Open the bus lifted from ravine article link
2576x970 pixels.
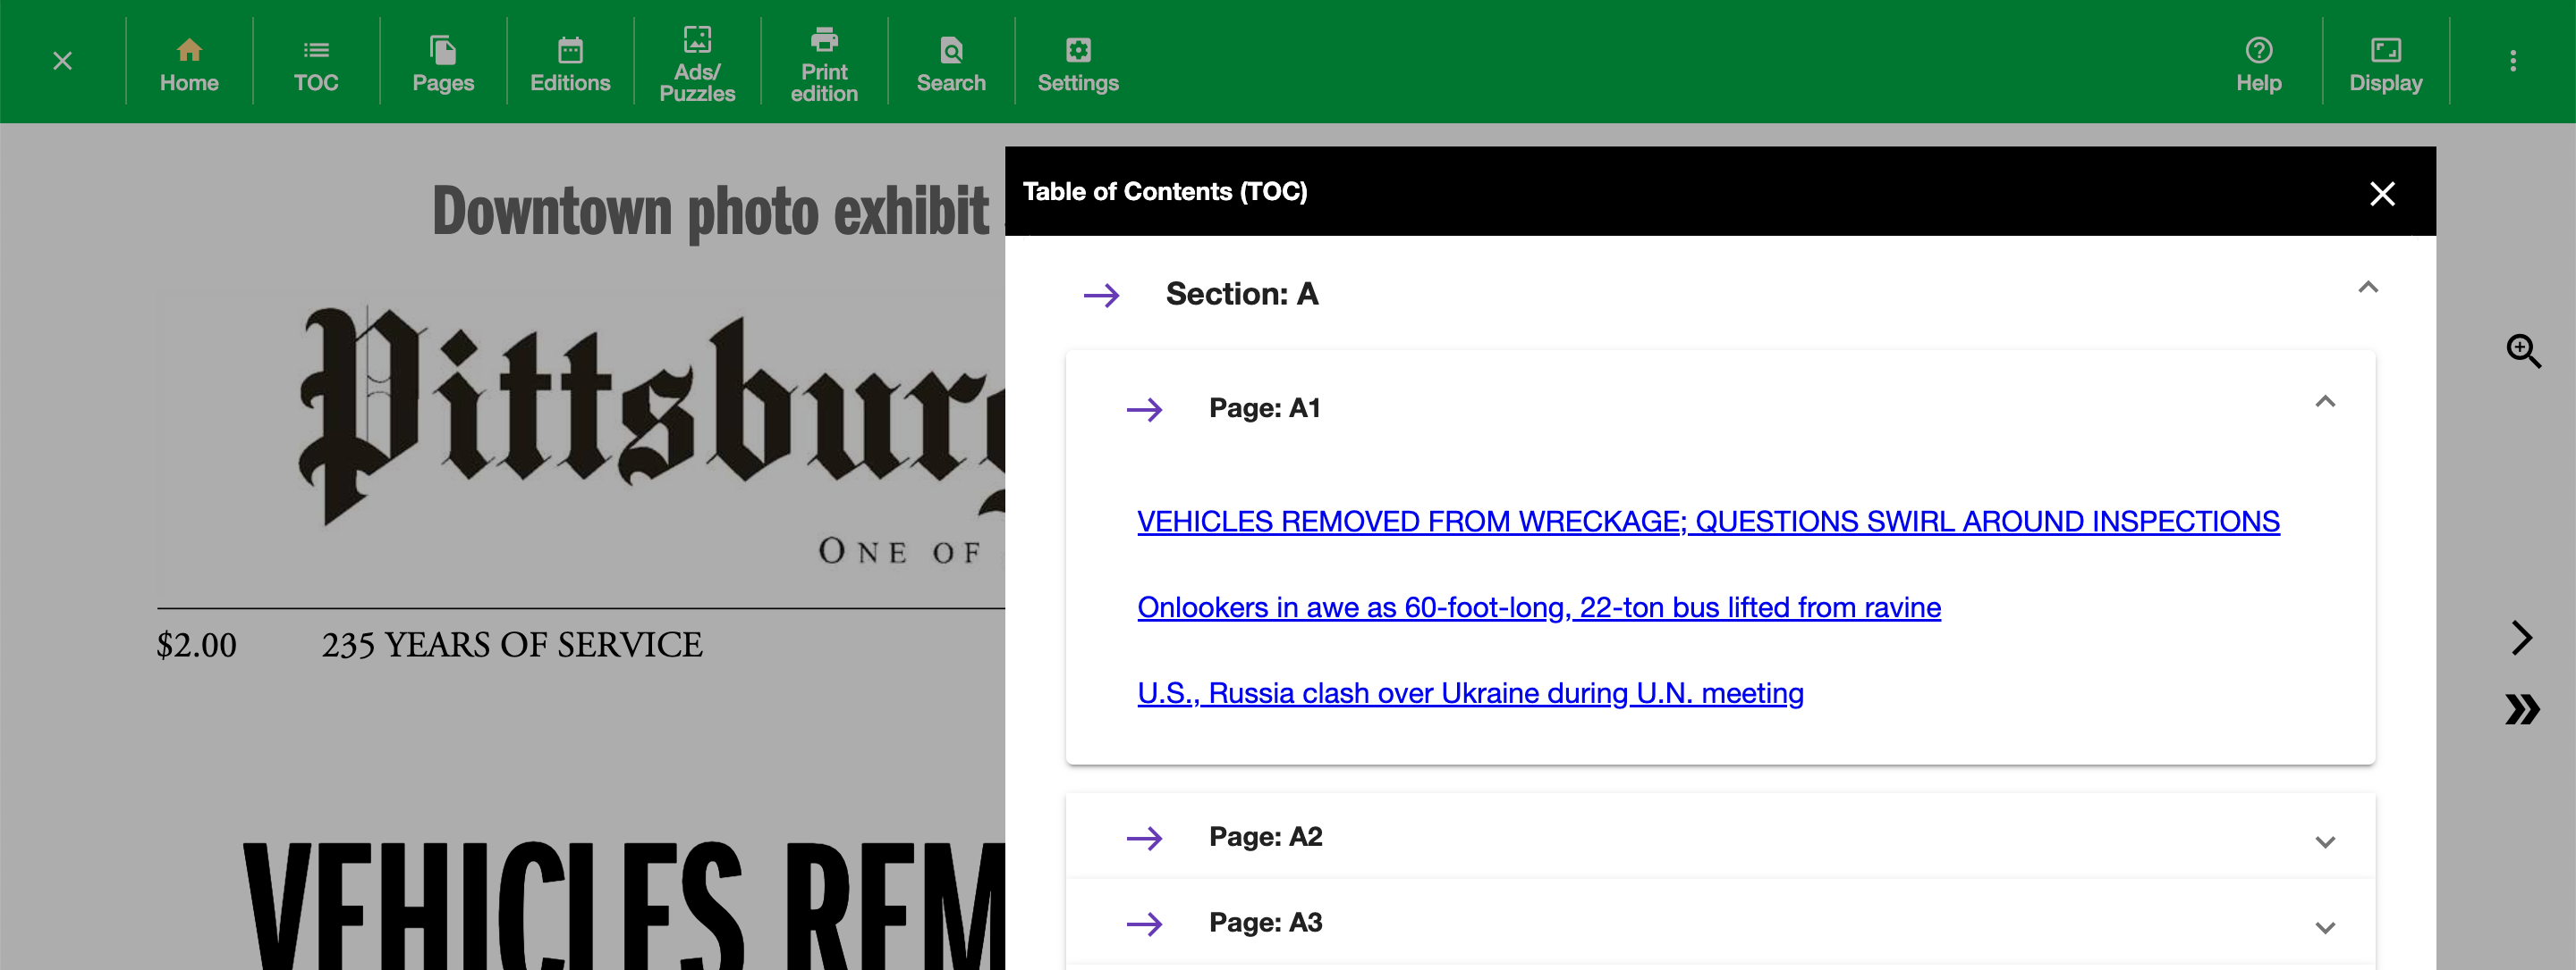(x=1538, y=607)
